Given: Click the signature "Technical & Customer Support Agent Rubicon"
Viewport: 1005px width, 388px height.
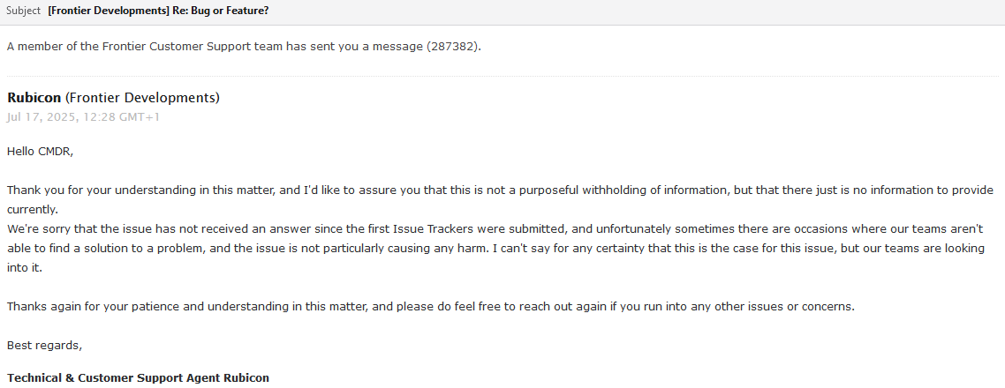Looking at the screenshot, I should tap(138, 377).
